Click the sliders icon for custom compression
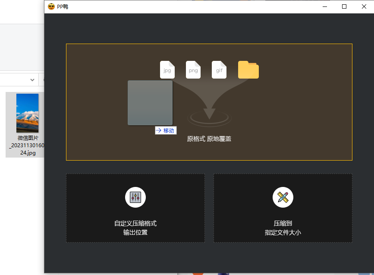Viewport: 374px width, 275px height. point(135,197)
